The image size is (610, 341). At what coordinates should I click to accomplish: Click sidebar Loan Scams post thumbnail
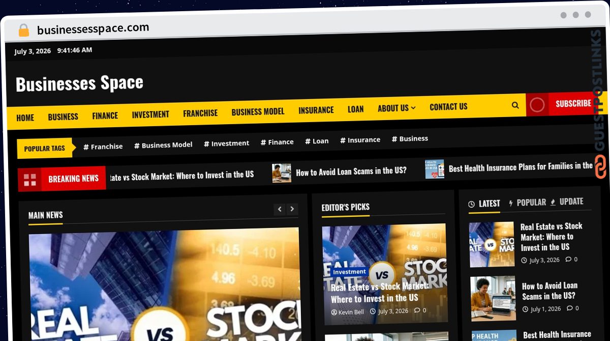(x=493, y=299)
